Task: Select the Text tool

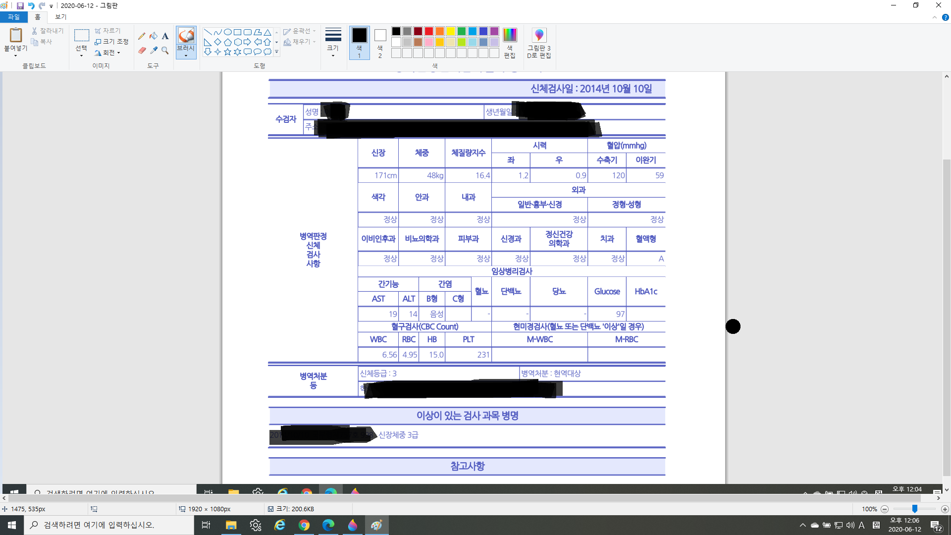Action: (x=165, y=36)
